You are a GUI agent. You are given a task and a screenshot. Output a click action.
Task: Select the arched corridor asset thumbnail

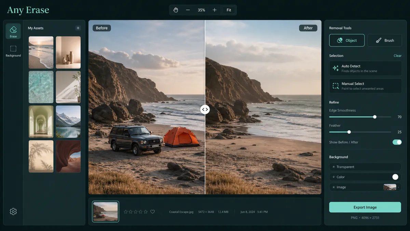[x=41, y=121]
